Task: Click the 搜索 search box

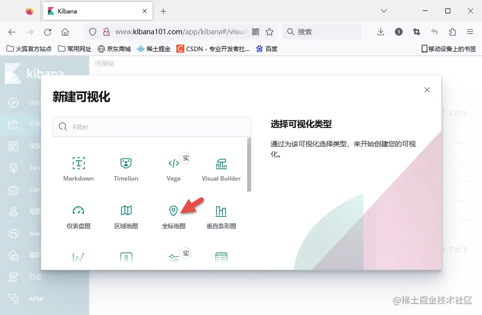Action: click(322, 32)
